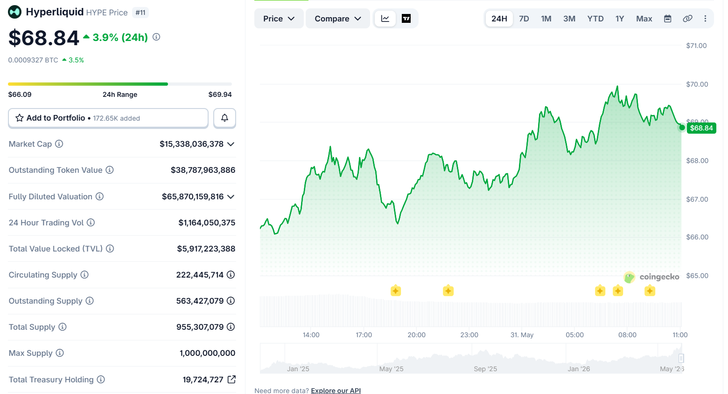Open chart three-dot more options menu
This screenshot has height=394, width=728.
pyautogui.click(x=705, y=19)
